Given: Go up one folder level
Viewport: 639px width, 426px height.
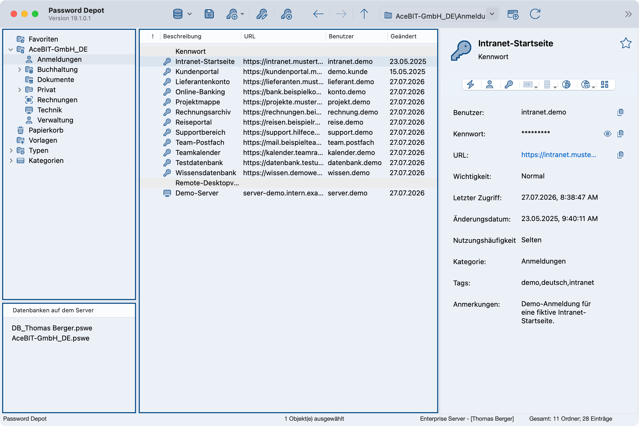Looking at the screenshot, I should click(364, 14).
